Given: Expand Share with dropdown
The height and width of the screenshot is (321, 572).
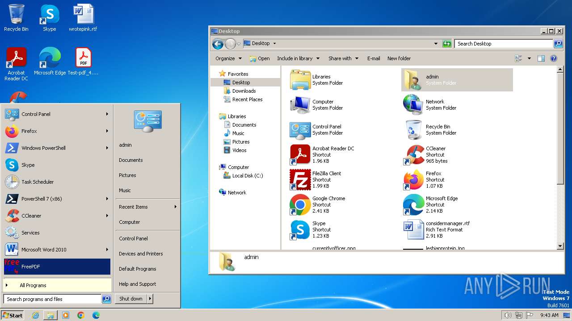Looking at the screenshot, I should [x=344, y=58].
